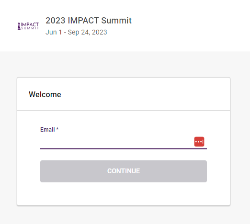
Task: Click the word IMPACT in the logo
Action: pyautogui.click(x=30, y=24)
